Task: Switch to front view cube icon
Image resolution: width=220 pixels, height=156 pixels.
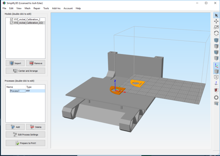Action: pos(216,52)
